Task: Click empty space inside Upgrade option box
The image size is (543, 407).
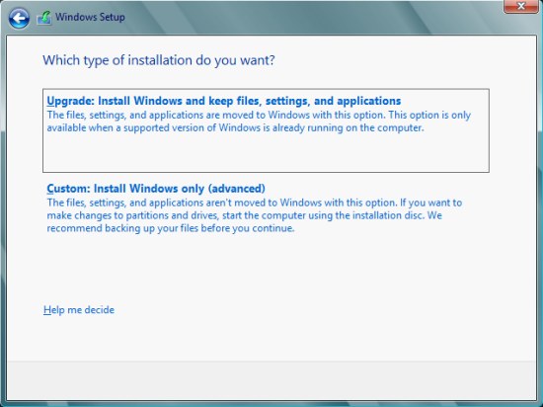Action: [x=266, y=152]
